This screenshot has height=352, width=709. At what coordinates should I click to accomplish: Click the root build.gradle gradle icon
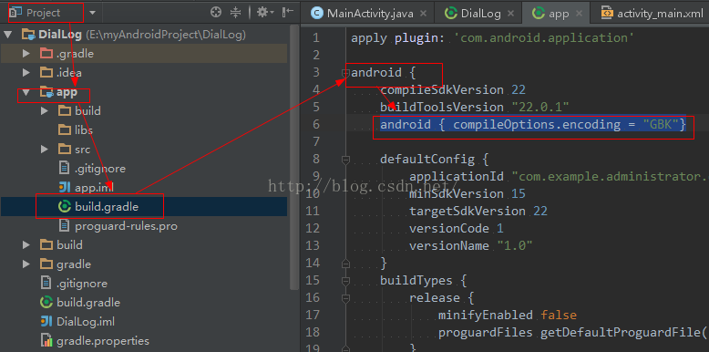(46, 302)
